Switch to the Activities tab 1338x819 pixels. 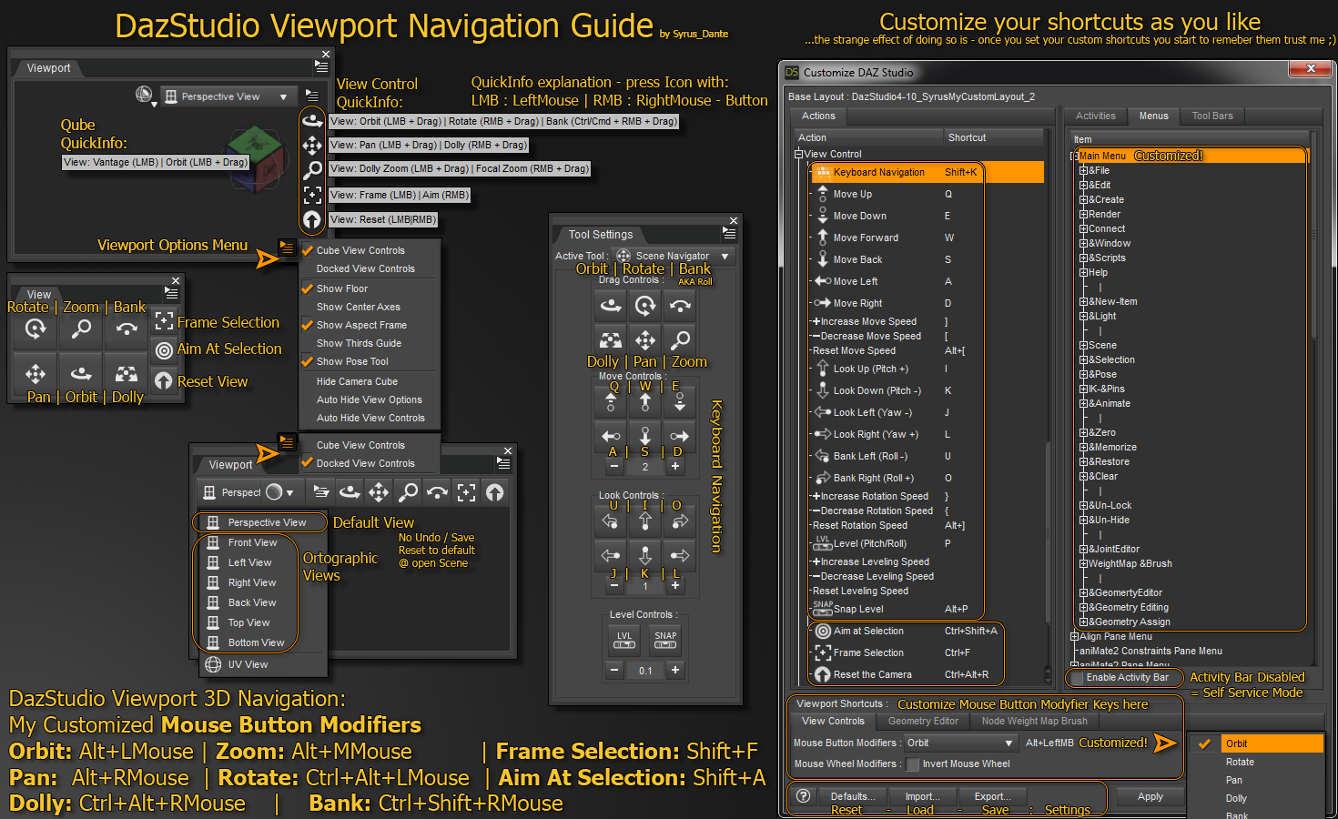[x=1095, y=116]
